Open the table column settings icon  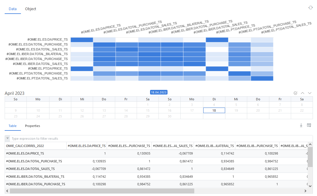309,125
